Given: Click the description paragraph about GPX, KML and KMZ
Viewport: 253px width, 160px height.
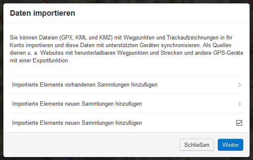Looking at the screenshot, I should [x=127, y=49].
